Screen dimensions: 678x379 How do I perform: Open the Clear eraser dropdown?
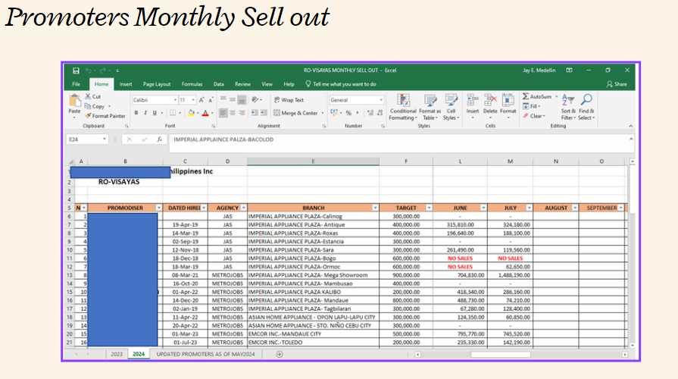pyautogui.click(x=533, y=116)
